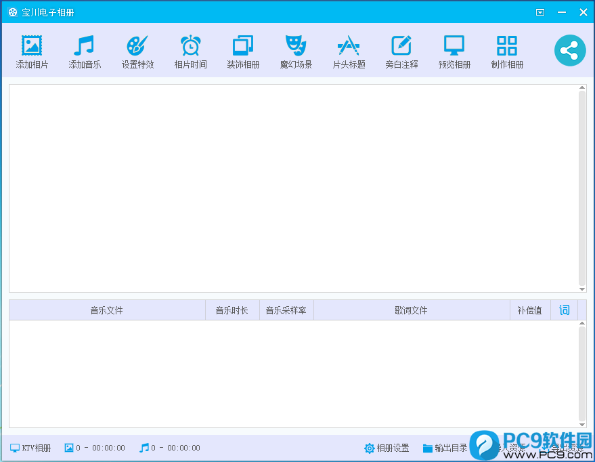Click the 歌词文件 column header
595x462 pixels.
click(411, 310)
